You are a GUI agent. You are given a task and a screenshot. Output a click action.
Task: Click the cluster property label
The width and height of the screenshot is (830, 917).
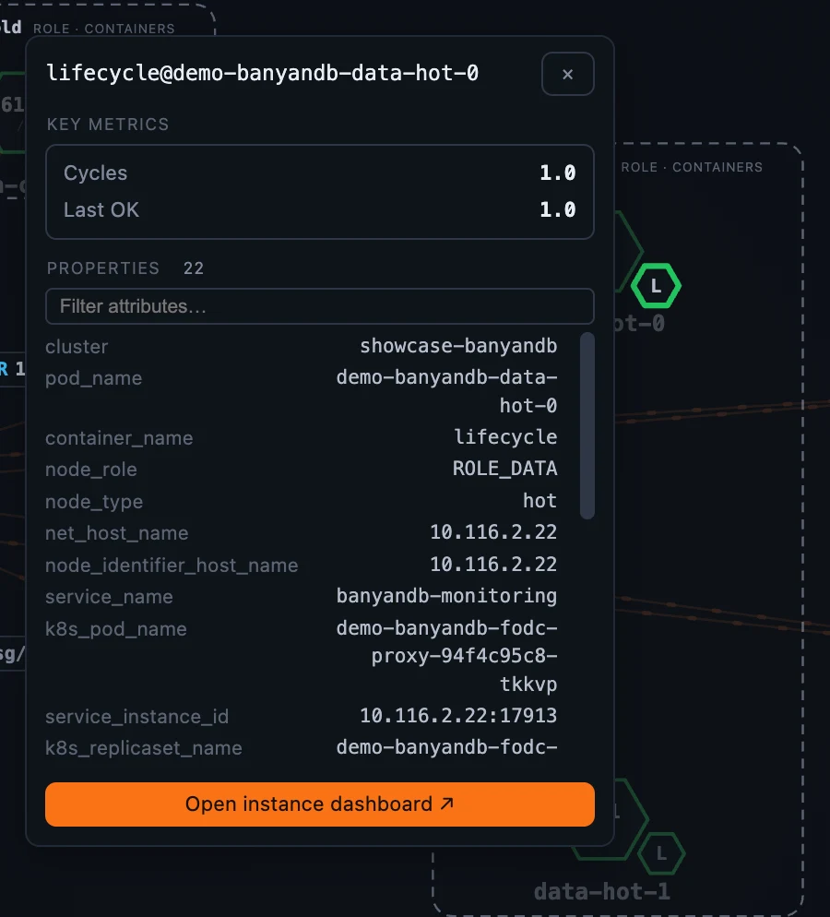pyautogui.click(x=77, y=347)
